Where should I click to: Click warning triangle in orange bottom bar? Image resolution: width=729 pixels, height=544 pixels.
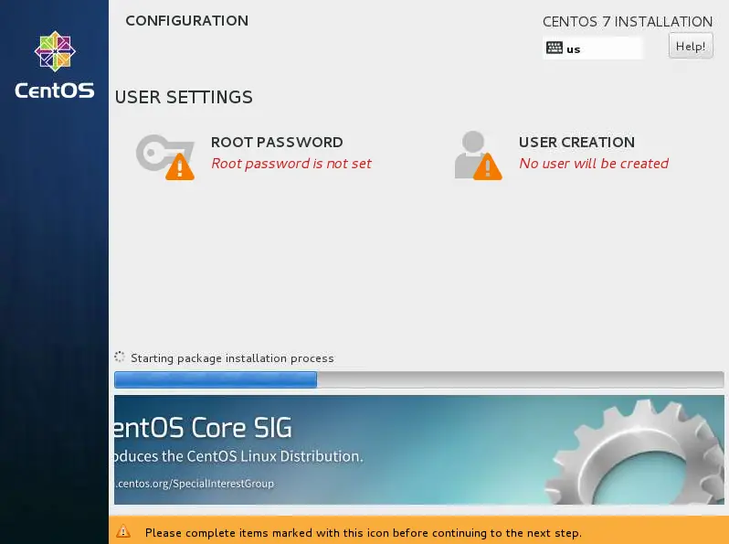123,531
